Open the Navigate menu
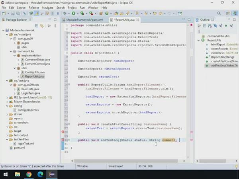This screenshot has height=179, width=239. click(48, 8)
